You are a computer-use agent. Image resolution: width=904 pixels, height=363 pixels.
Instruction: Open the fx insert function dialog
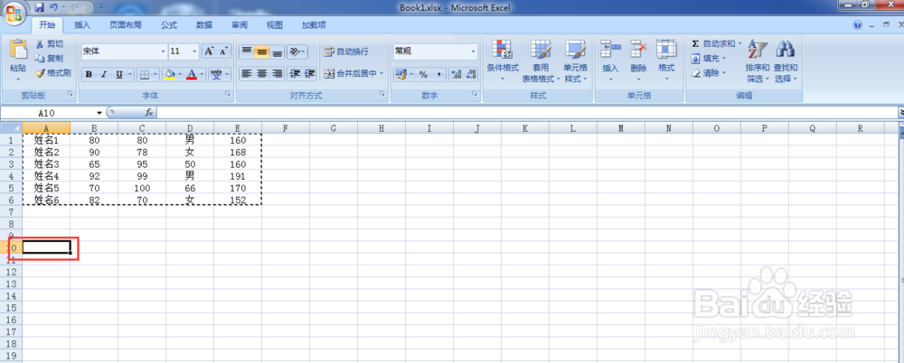point(148,112)
